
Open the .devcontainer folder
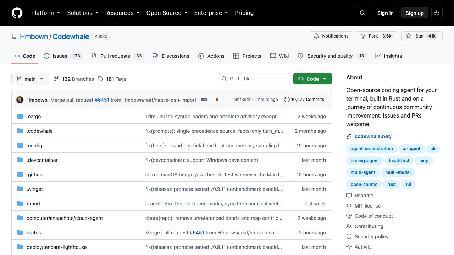(x=42, y=160)
